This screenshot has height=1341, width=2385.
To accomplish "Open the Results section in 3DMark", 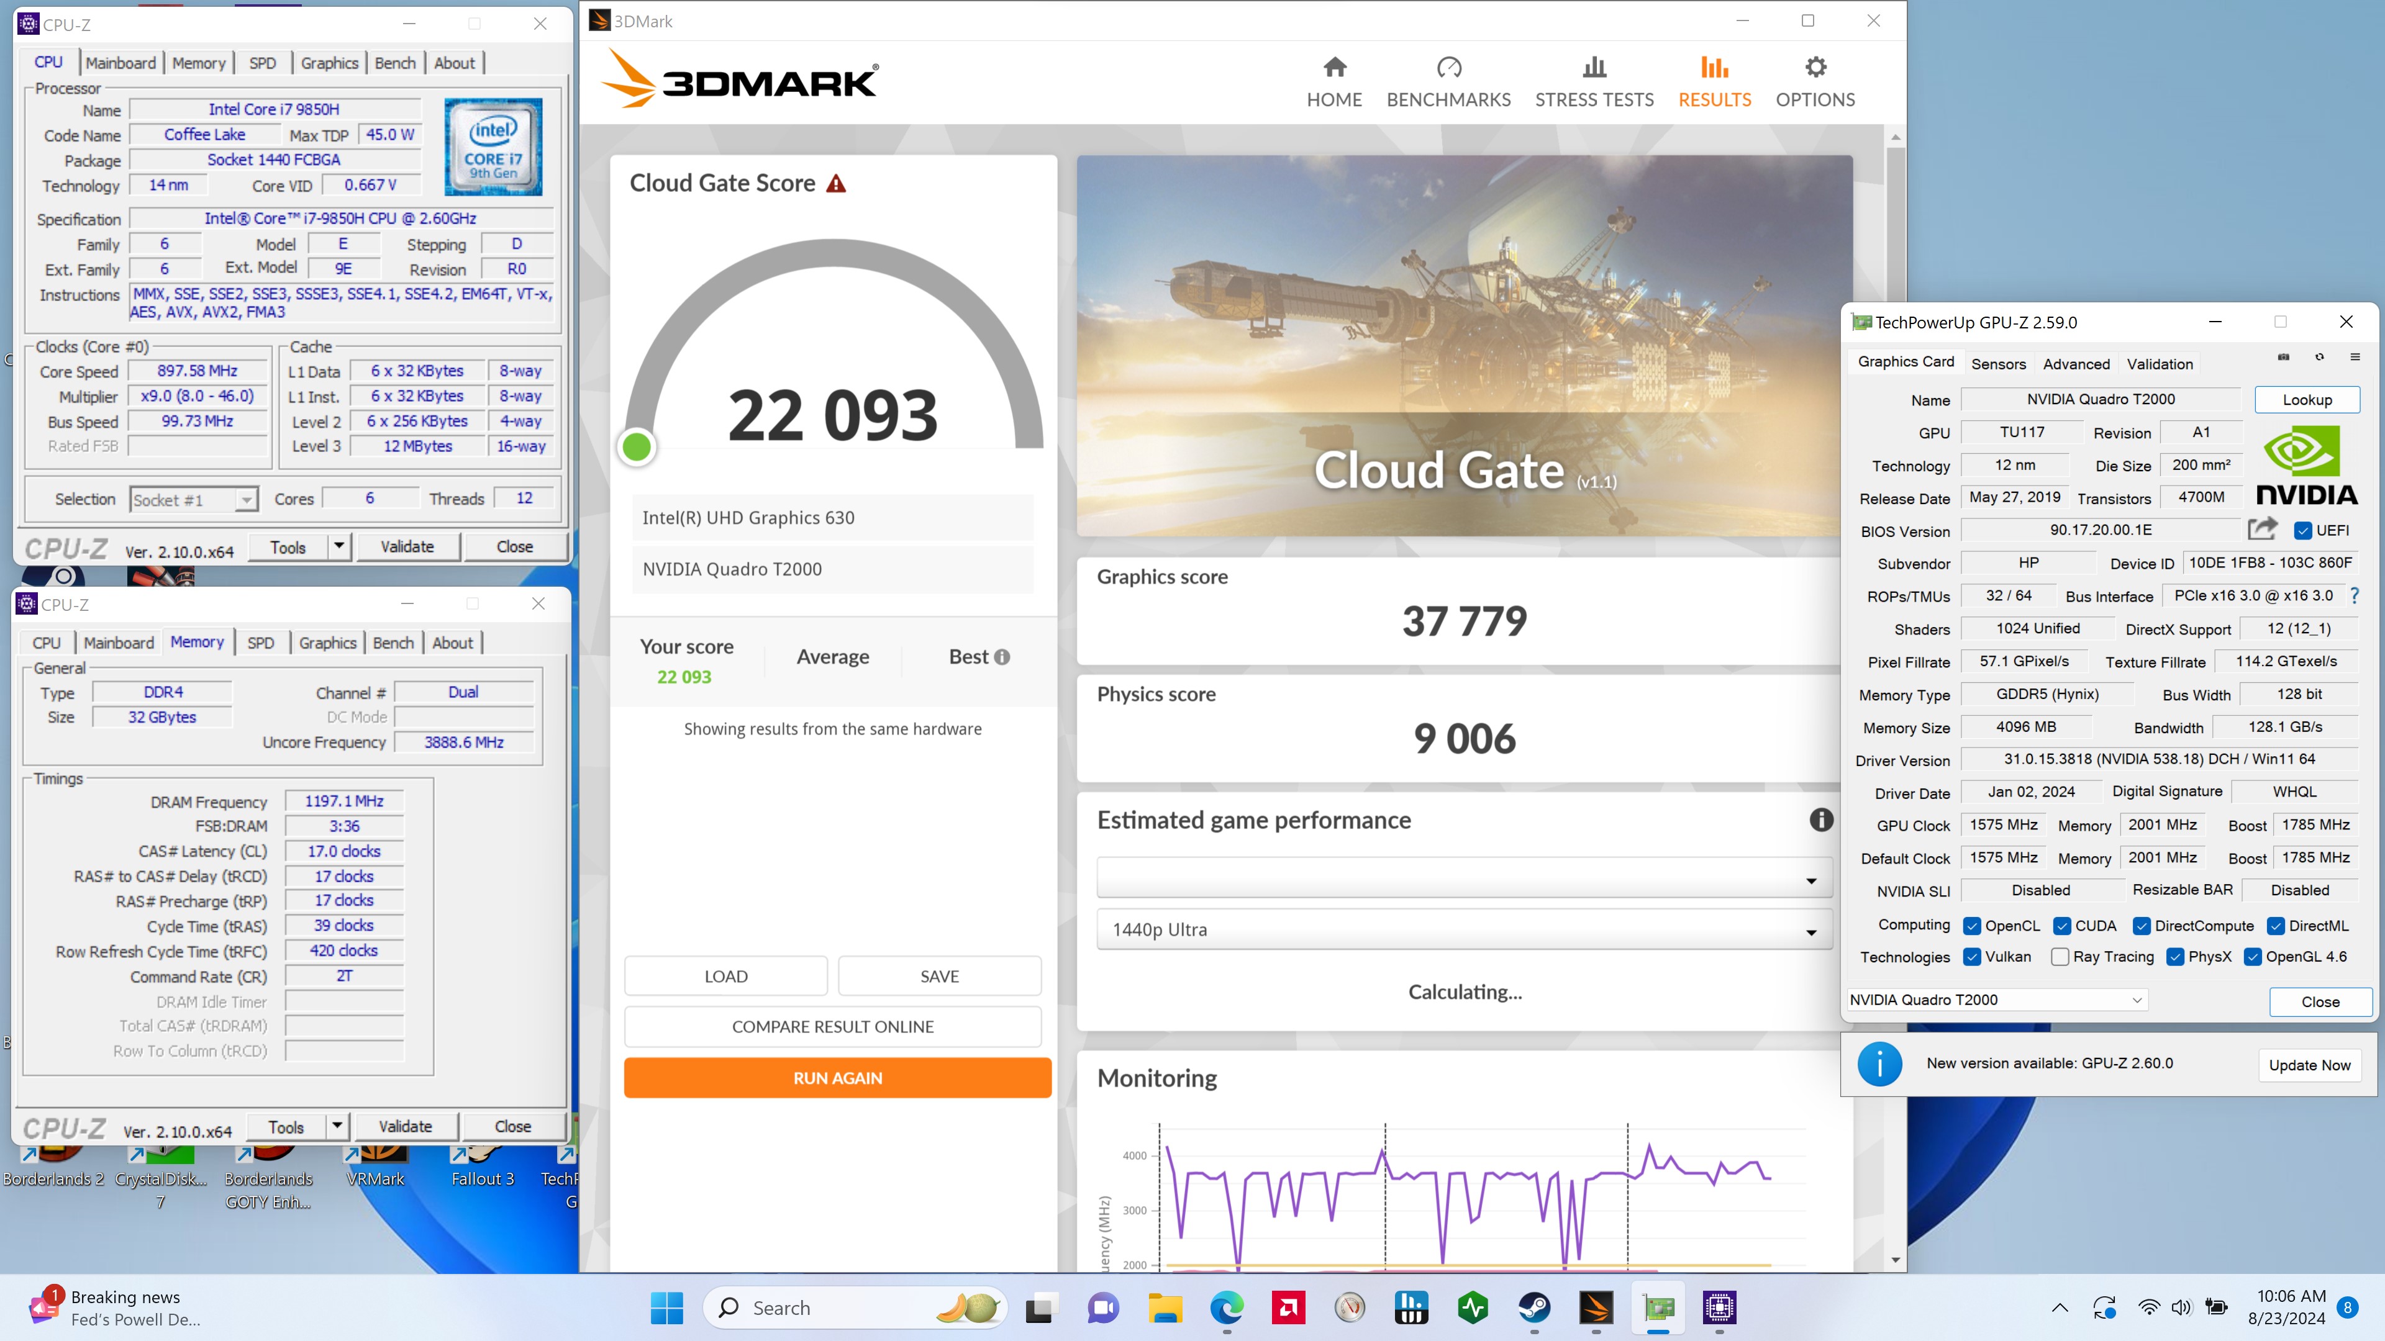I will pos(1714,81).
